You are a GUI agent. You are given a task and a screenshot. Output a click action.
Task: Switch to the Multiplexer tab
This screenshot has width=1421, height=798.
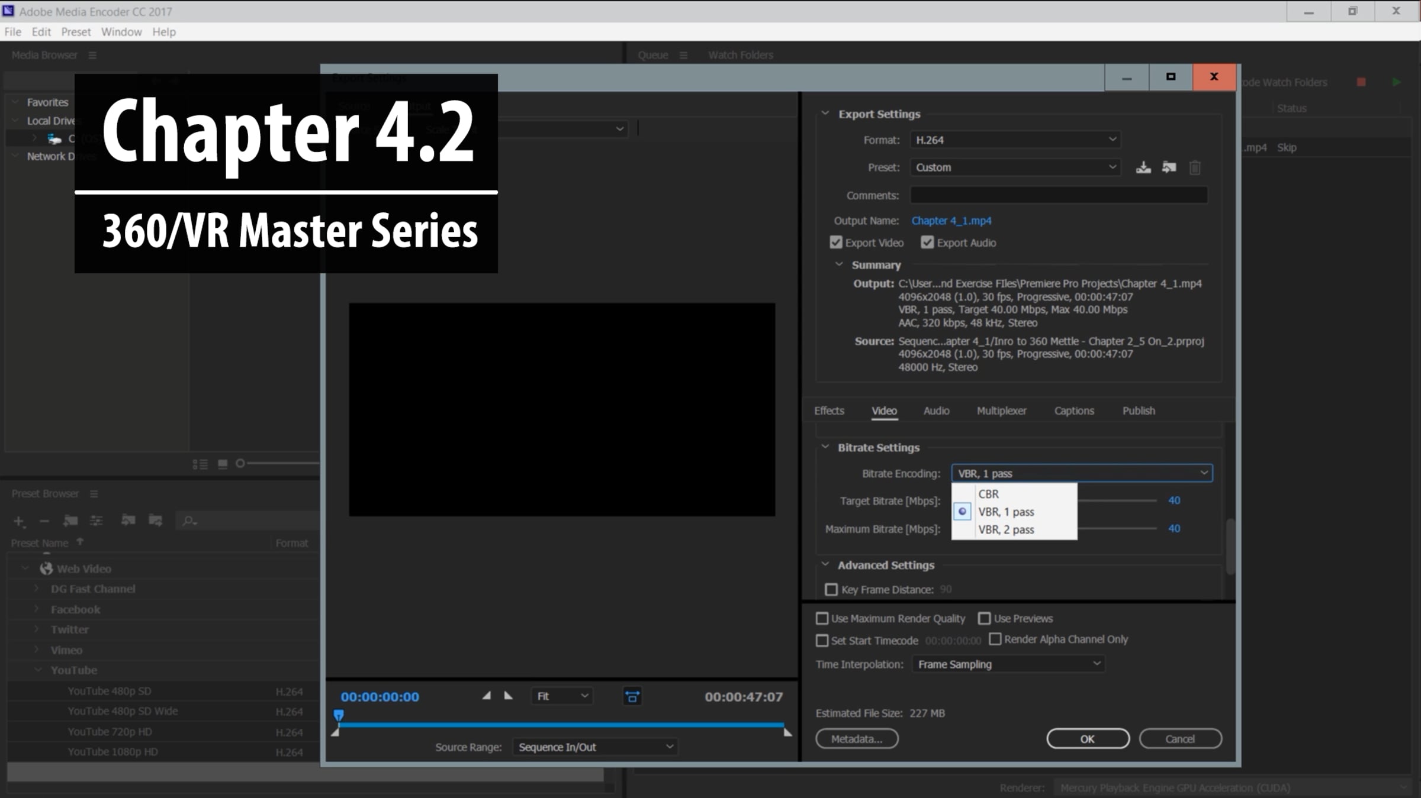pyautogui.click(x=1001, y=411)
